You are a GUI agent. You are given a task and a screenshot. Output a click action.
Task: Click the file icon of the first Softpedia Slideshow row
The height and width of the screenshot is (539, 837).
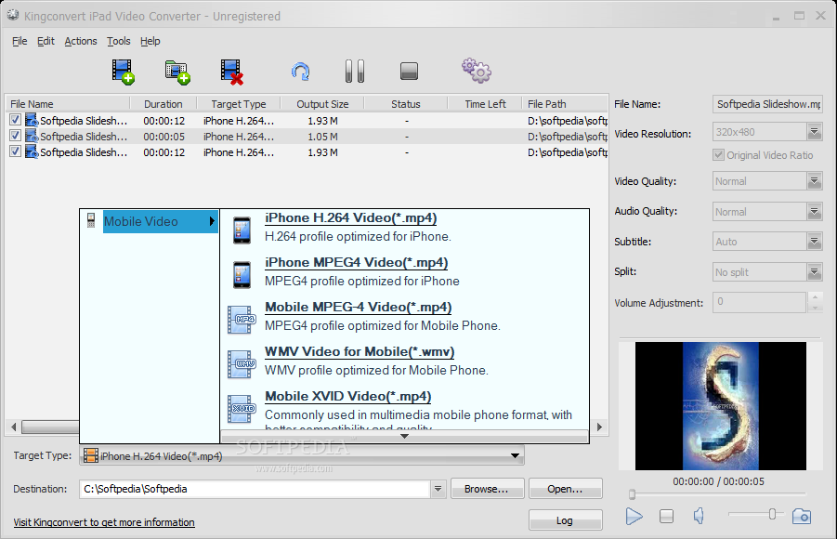32,120
